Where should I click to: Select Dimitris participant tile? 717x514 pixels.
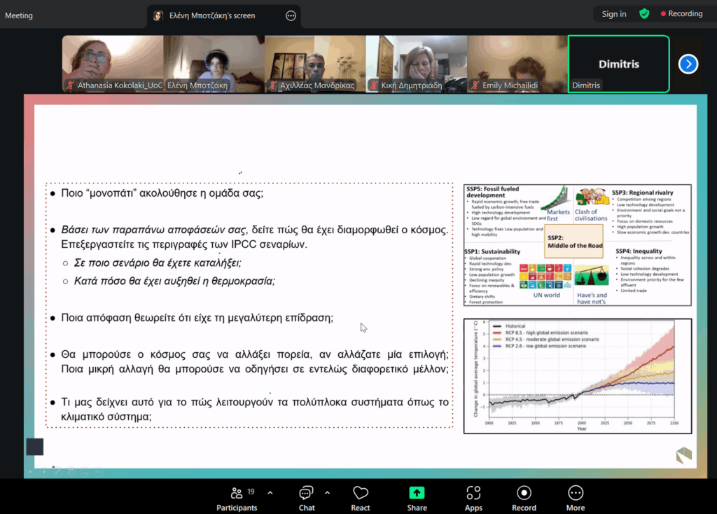[x=618, y=64]
